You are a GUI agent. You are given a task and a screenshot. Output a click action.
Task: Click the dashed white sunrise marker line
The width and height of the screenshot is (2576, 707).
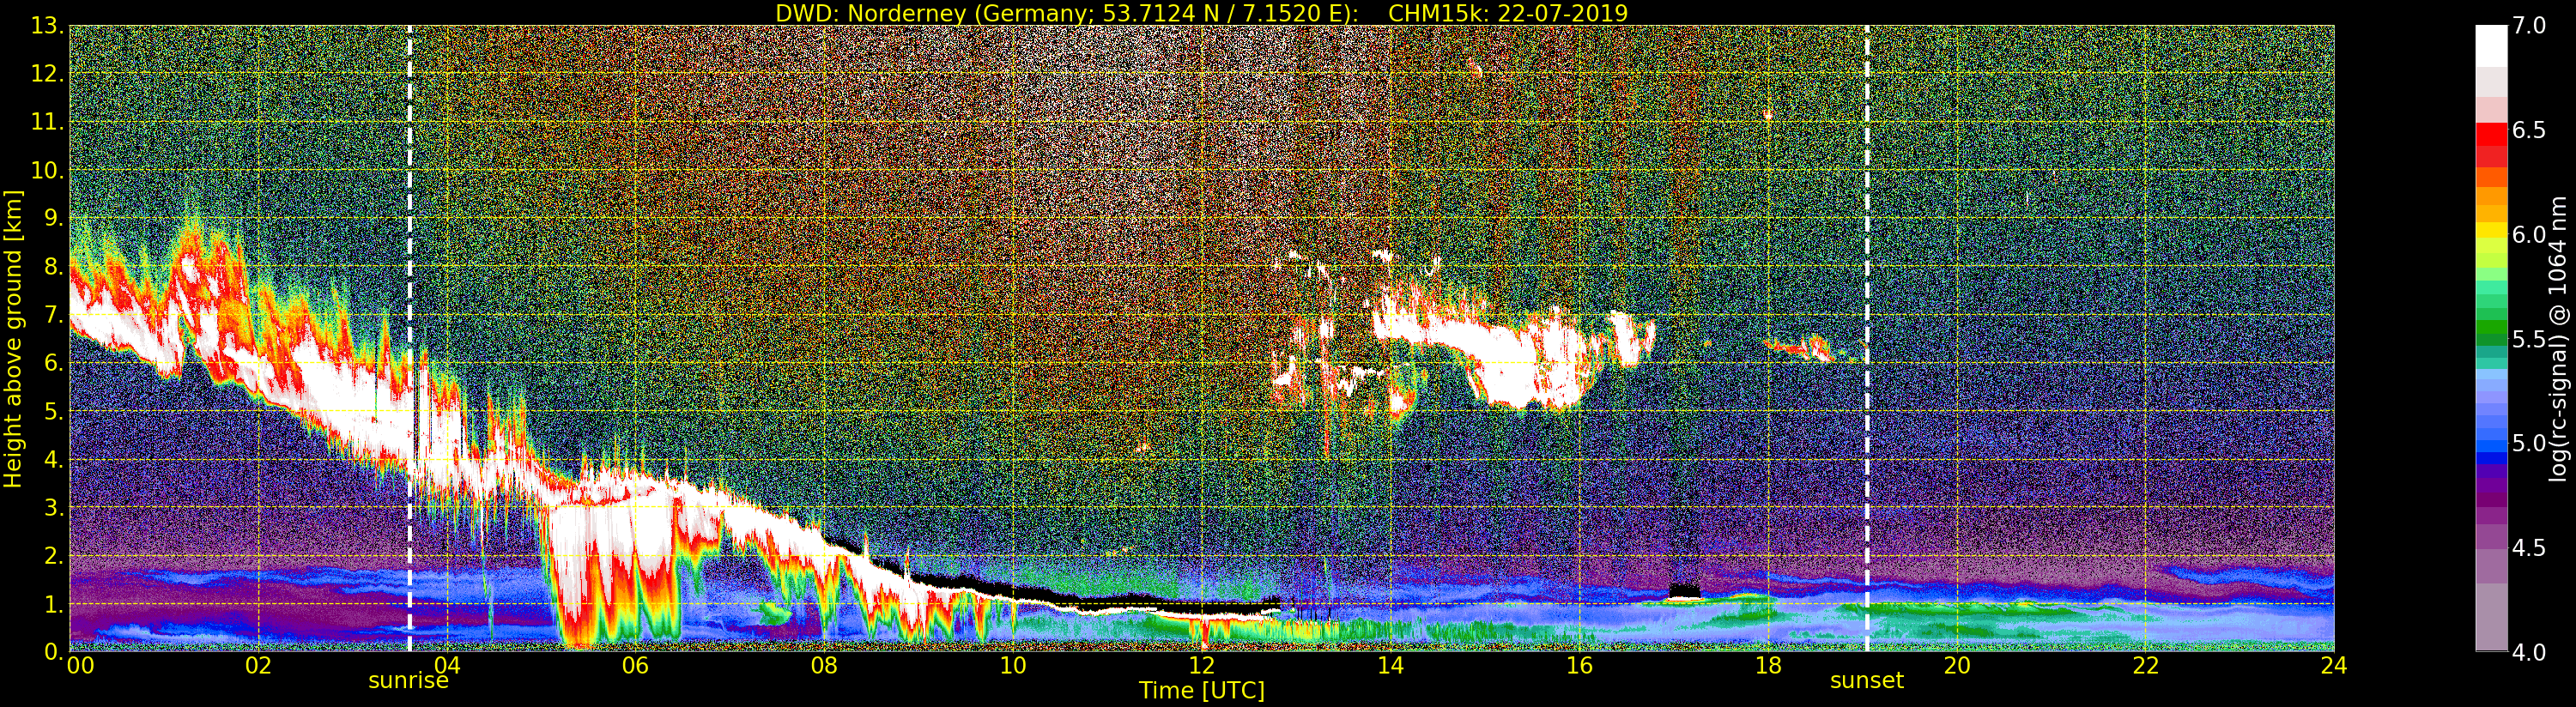tap(410, 338)
